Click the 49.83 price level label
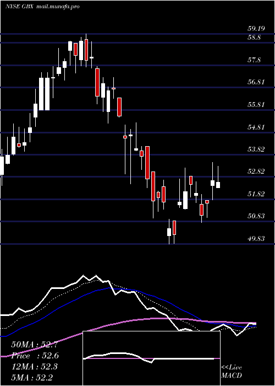This screenshot has height=386, width=275. (x=256, y=239)
